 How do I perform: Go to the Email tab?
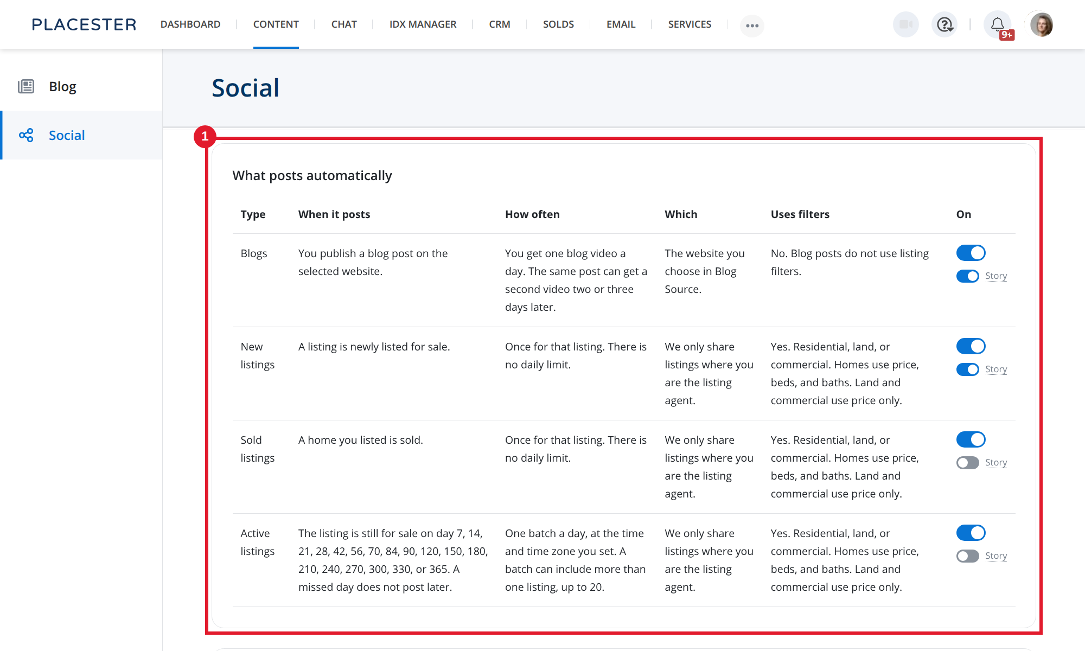(621, 24)
